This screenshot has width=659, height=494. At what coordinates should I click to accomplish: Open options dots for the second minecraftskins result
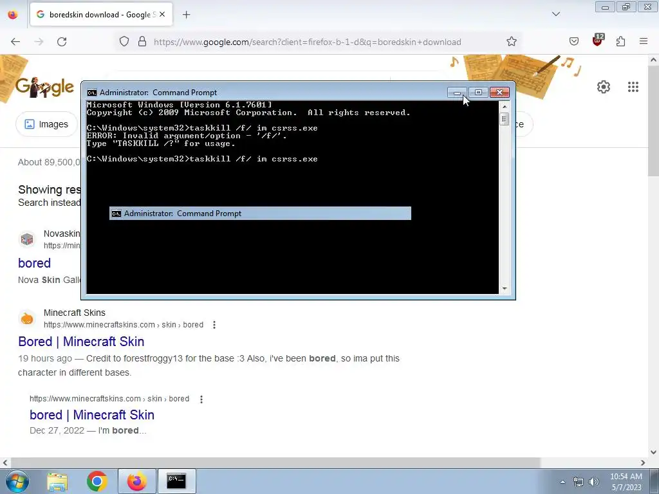201,399
